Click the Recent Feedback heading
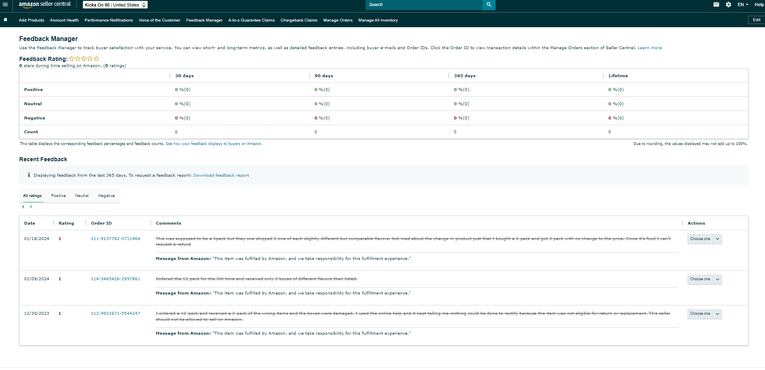Viewport: 765px width, 370px height. tap(43, 159)
